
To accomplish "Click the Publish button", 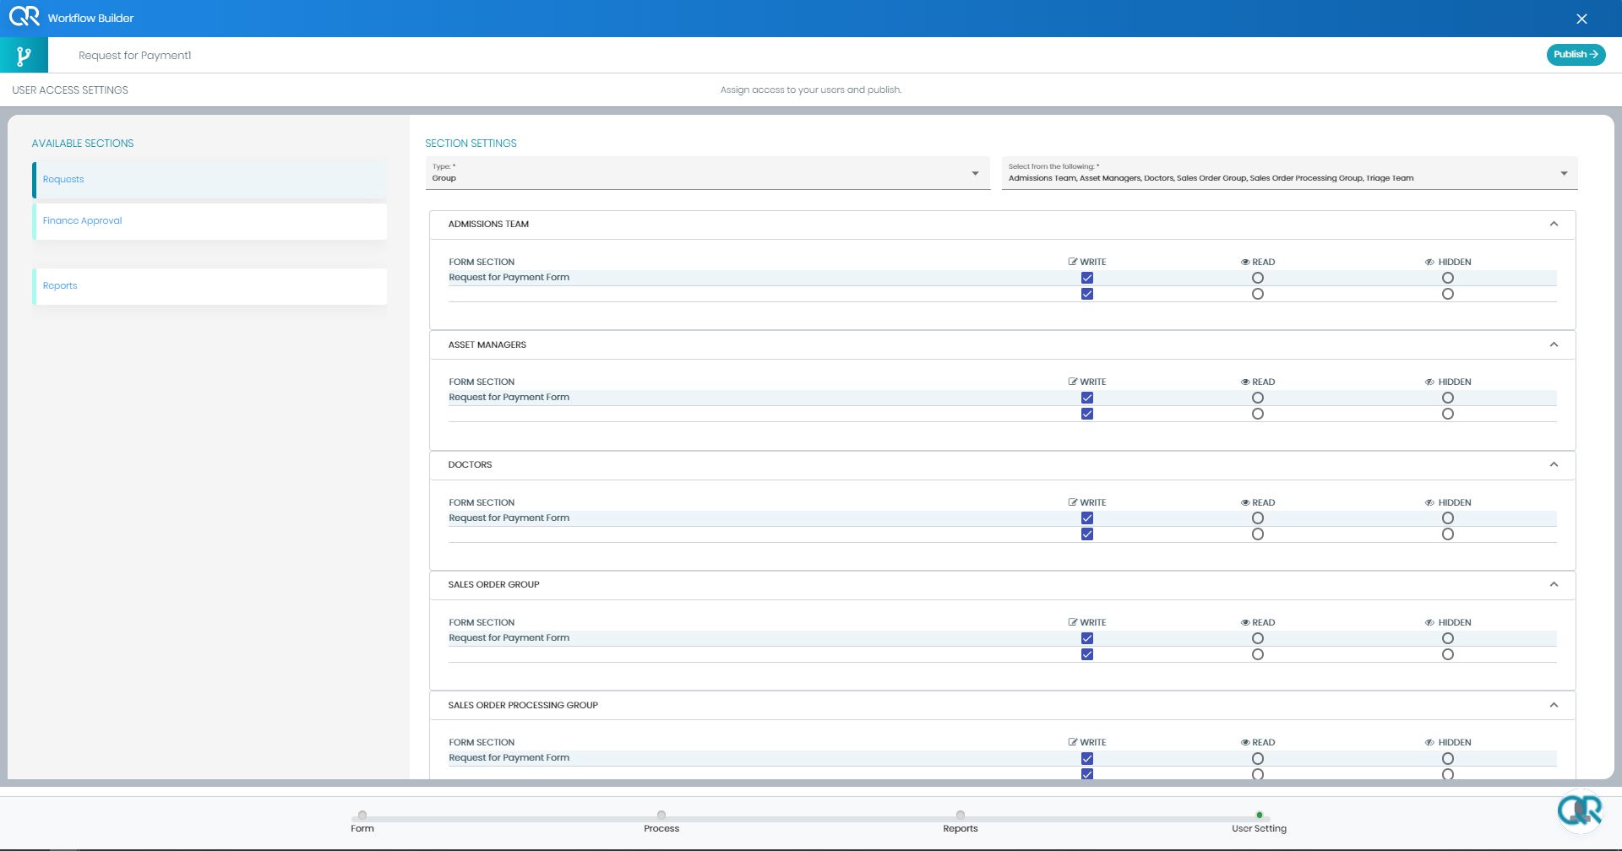I will pyautogui.click(x=1576, y=54).
